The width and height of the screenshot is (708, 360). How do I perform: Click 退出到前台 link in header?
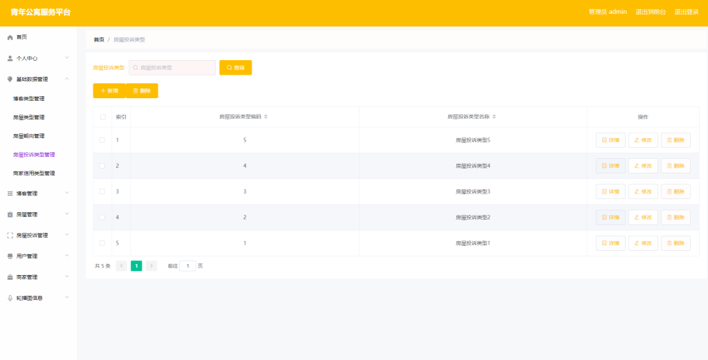(651, 12)
